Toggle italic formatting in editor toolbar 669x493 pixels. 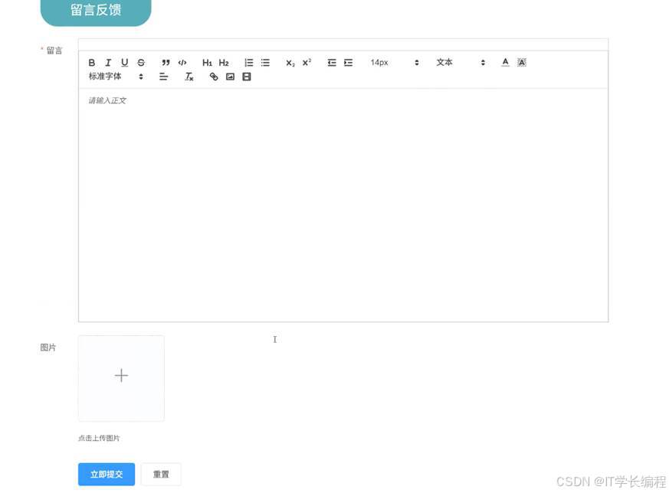[x=108, y=63]
